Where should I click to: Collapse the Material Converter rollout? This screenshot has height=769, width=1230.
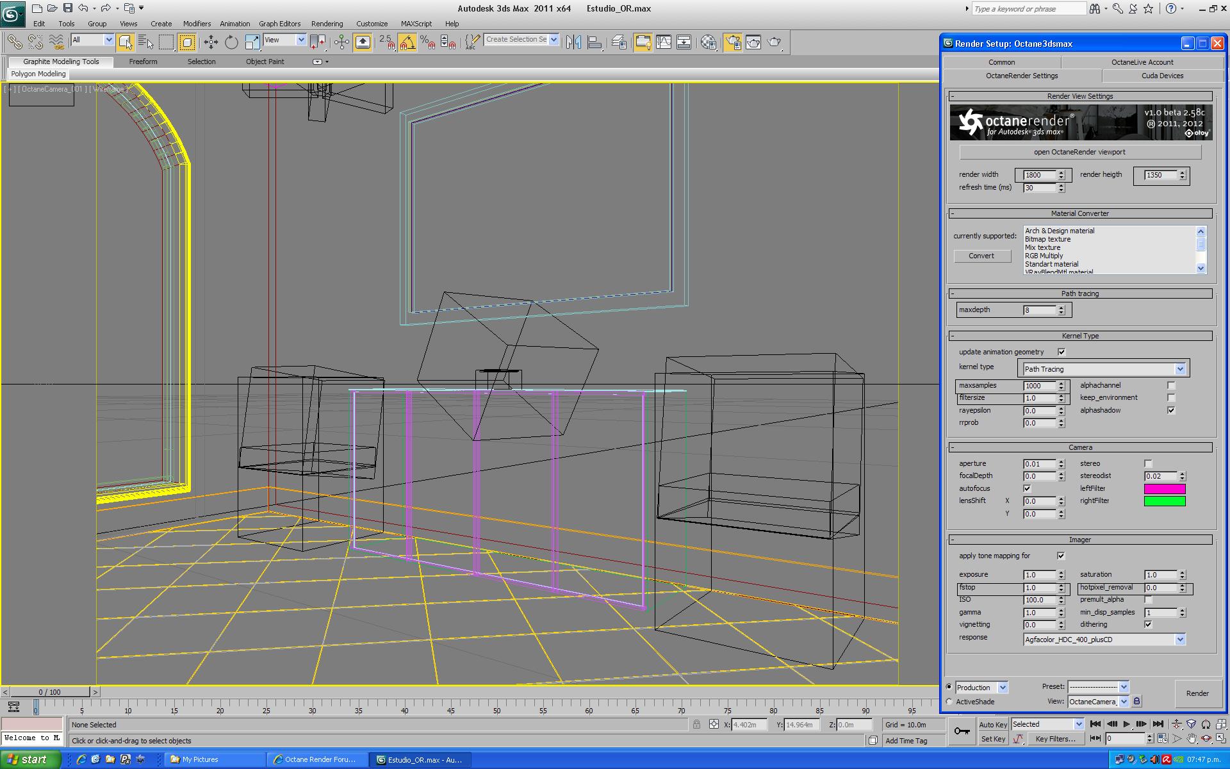[1080, 213]
